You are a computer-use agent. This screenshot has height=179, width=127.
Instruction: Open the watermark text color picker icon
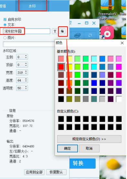pos(62,31)
